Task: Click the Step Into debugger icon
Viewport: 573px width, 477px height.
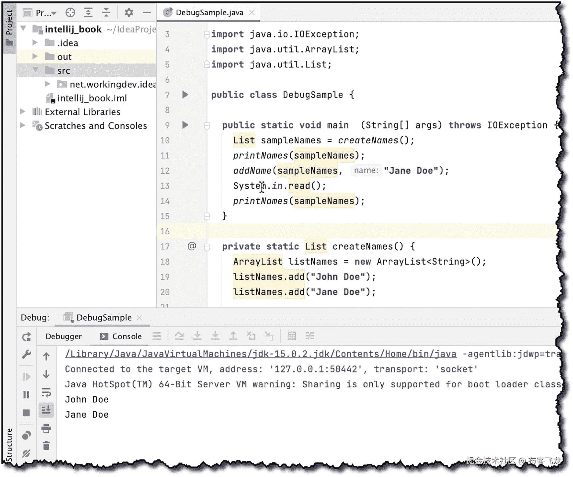Action: coord(198,336)
